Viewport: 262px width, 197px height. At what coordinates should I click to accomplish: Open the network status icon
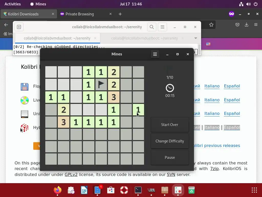click(241, 4)
